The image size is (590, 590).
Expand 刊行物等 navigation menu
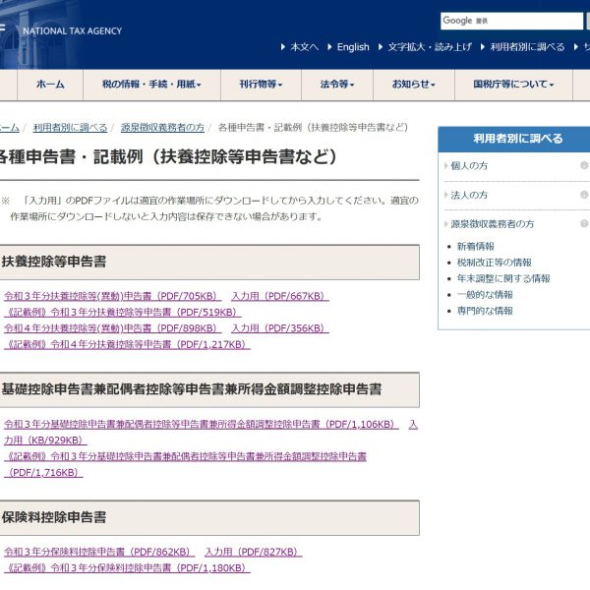[261, 85]
